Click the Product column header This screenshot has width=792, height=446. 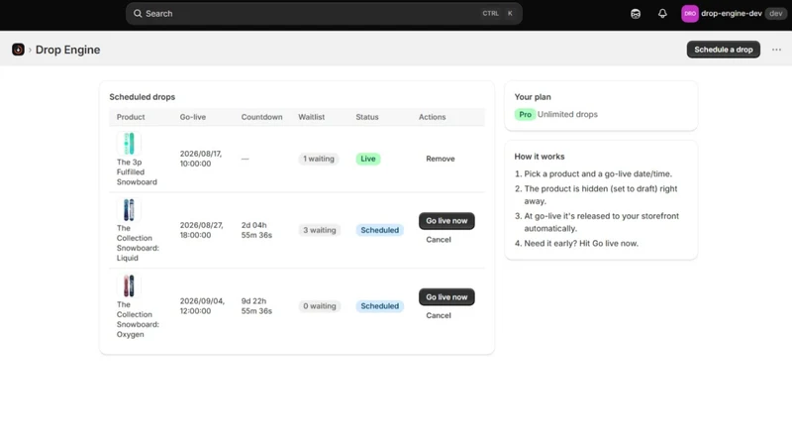(x=131, y=117)
